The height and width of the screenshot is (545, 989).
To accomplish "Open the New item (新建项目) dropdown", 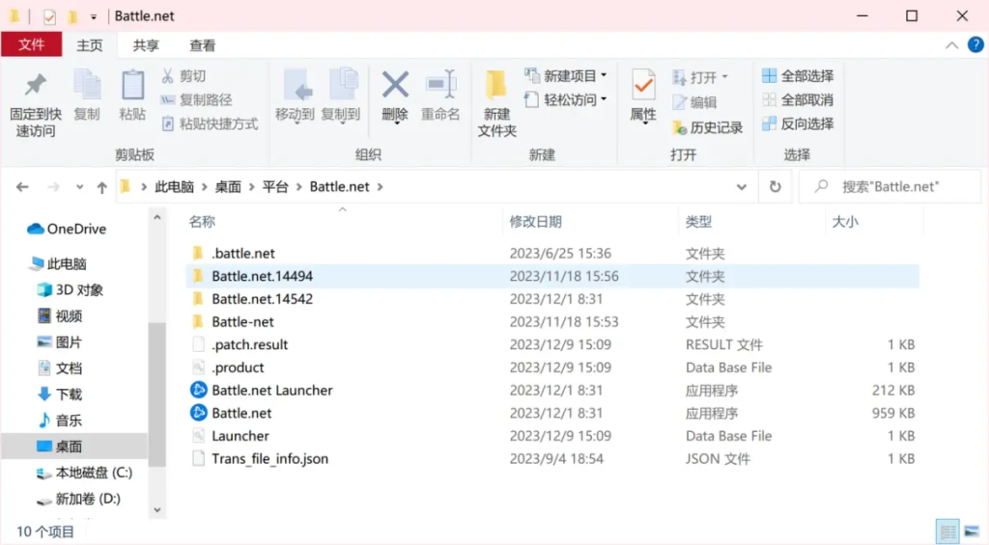I will [566, 75].
